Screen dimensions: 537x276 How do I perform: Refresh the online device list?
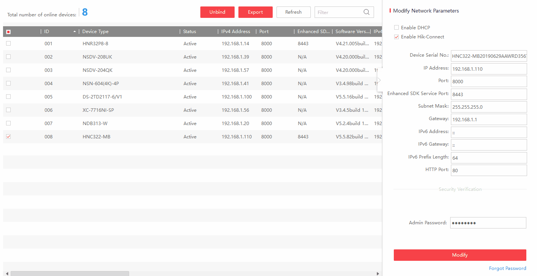pyautogui.click(x=293, y=12)
